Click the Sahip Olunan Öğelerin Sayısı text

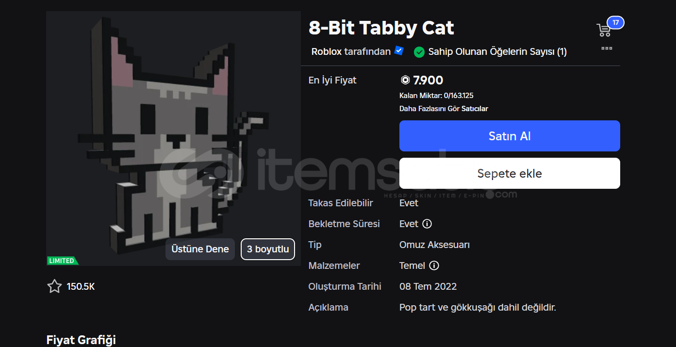[497, 51]
